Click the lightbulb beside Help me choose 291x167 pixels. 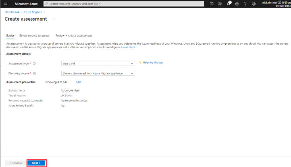pyautogui.click(x=140, y=62)
